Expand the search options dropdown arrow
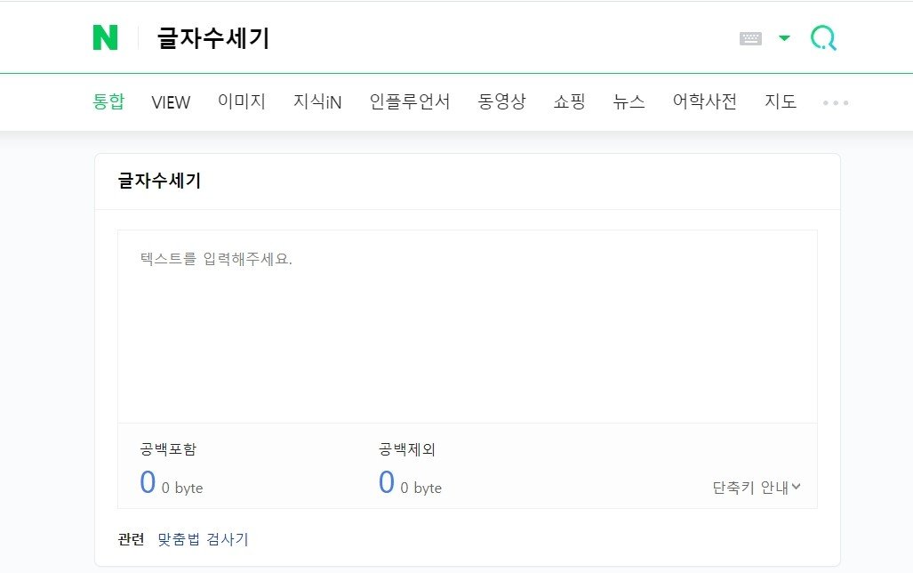Viewport: 913px width, 573px height. [784, 38]
